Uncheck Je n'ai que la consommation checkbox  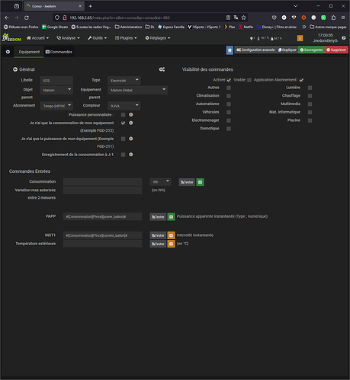point(124,123)
